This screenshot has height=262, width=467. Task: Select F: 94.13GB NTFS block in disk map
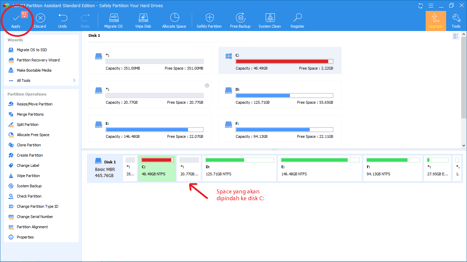[392, 169]
